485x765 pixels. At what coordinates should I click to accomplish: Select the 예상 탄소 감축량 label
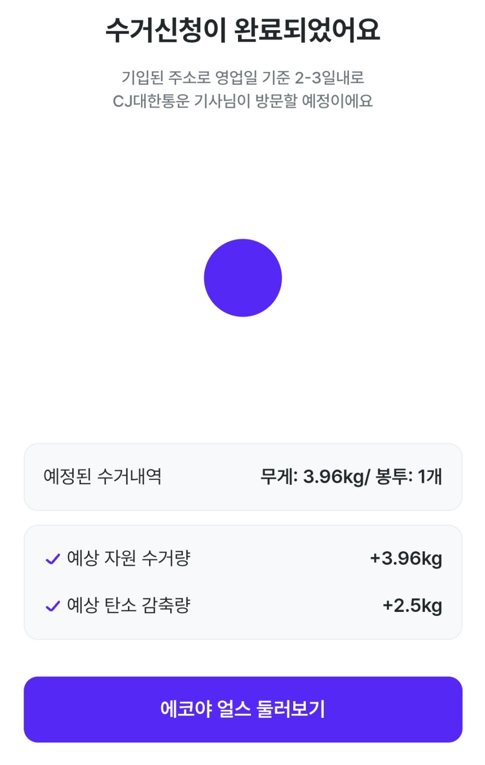pos(129,605)
